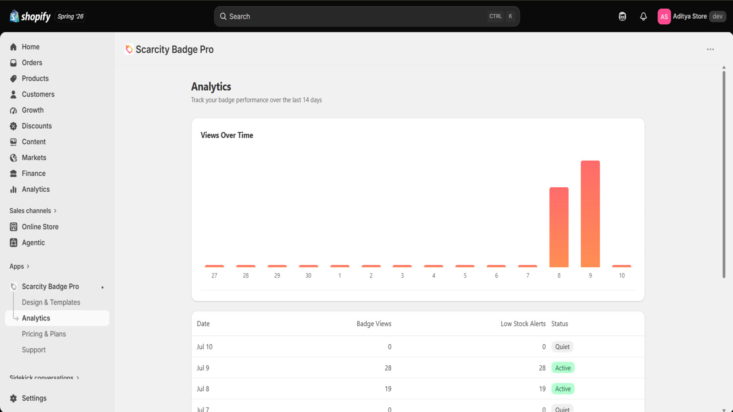Click the AS store avatar
The image size is (733, 412).
click(664, 16)
